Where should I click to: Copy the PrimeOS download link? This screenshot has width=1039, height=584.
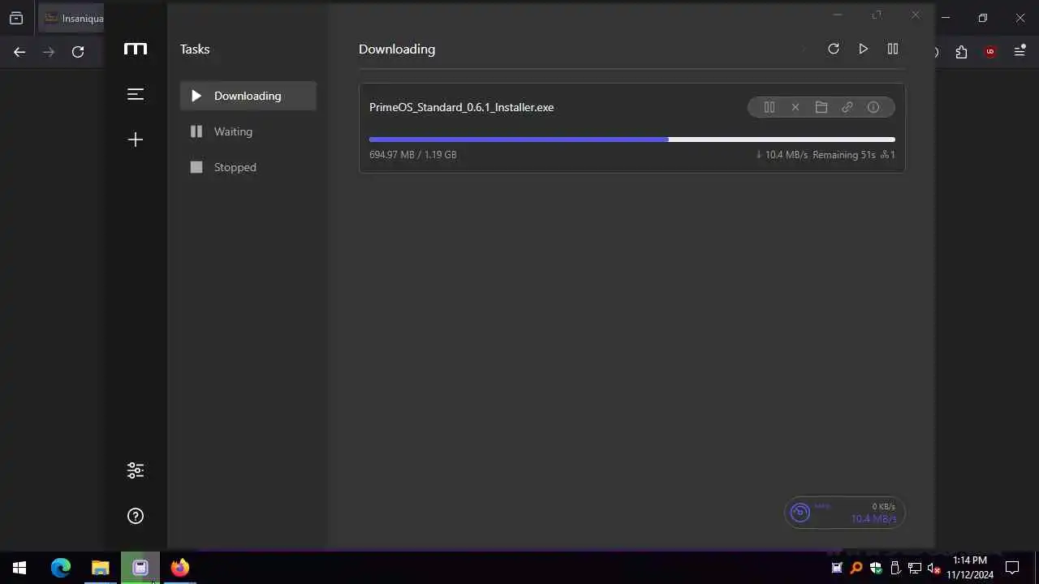coord(847,107)
